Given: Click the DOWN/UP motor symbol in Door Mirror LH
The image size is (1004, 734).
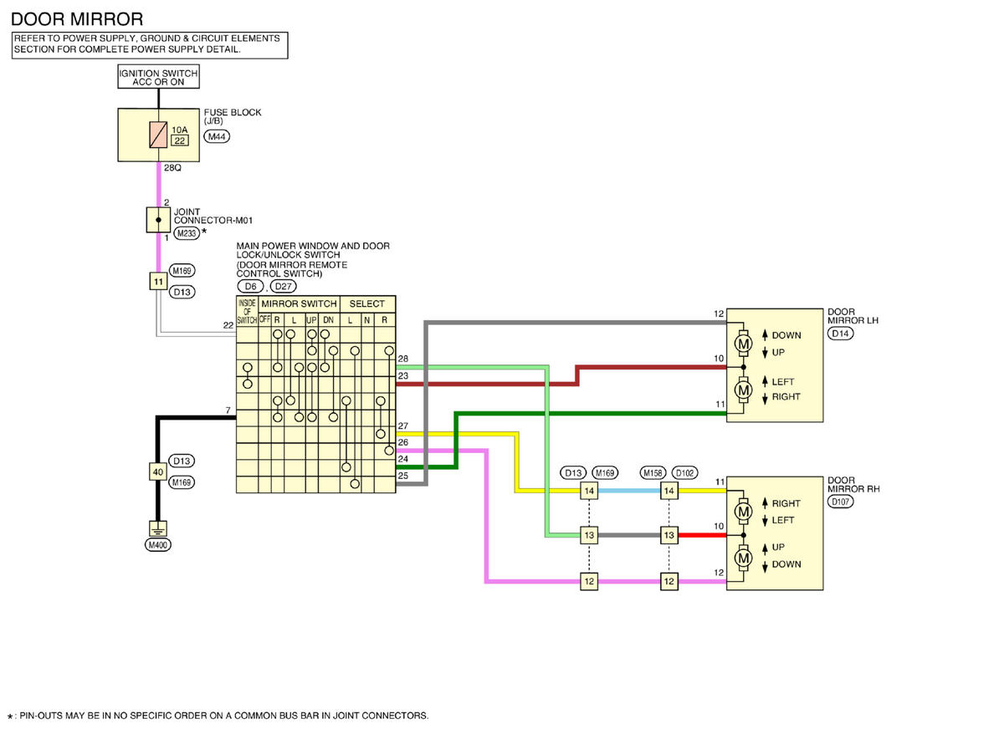Looking at the screenshot, I should click(742, 343).
